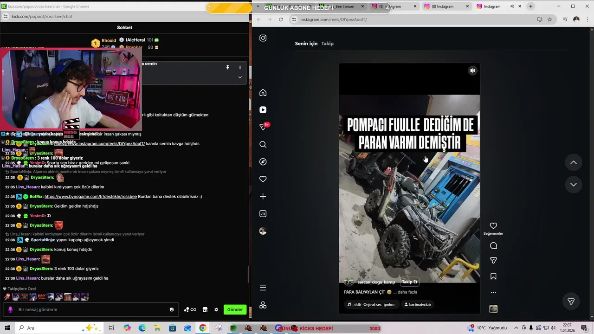Screen dimensions: 594x334
Task: Open the emoji picker in chat input
Action: [x=172, y=309]
